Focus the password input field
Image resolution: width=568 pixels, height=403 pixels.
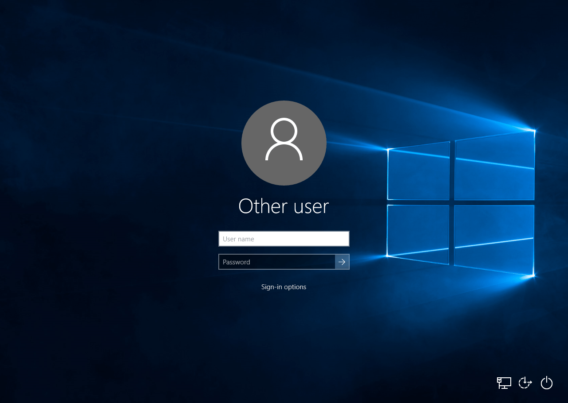pyautogui.click(x=275, y=262)
